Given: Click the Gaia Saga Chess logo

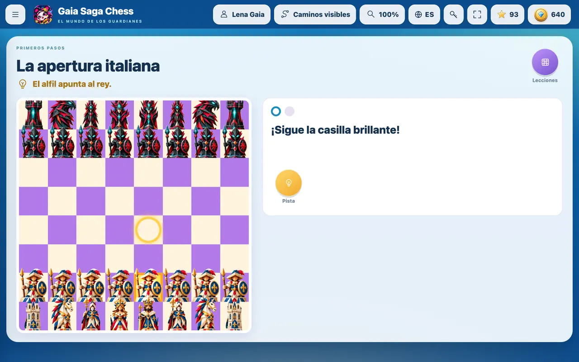Looking at the screenshot, I should tap(43, 14).
